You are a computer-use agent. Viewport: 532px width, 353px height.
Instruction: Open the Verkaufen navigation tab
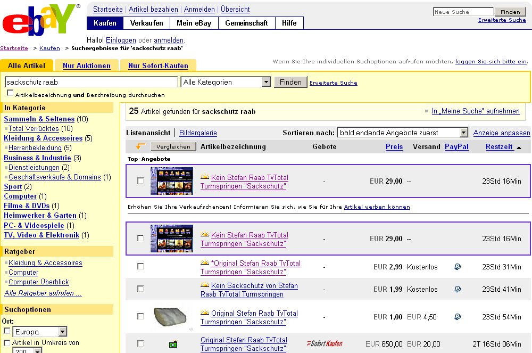(x=147, y=23)
